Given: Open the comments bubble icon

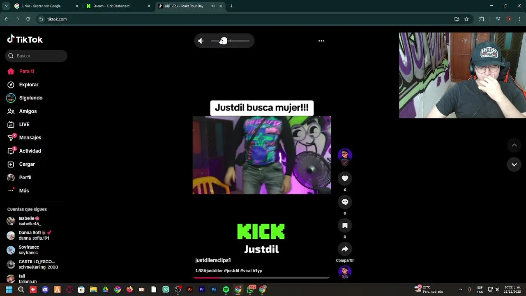Looking at the screenshot, I should [345, 202].
